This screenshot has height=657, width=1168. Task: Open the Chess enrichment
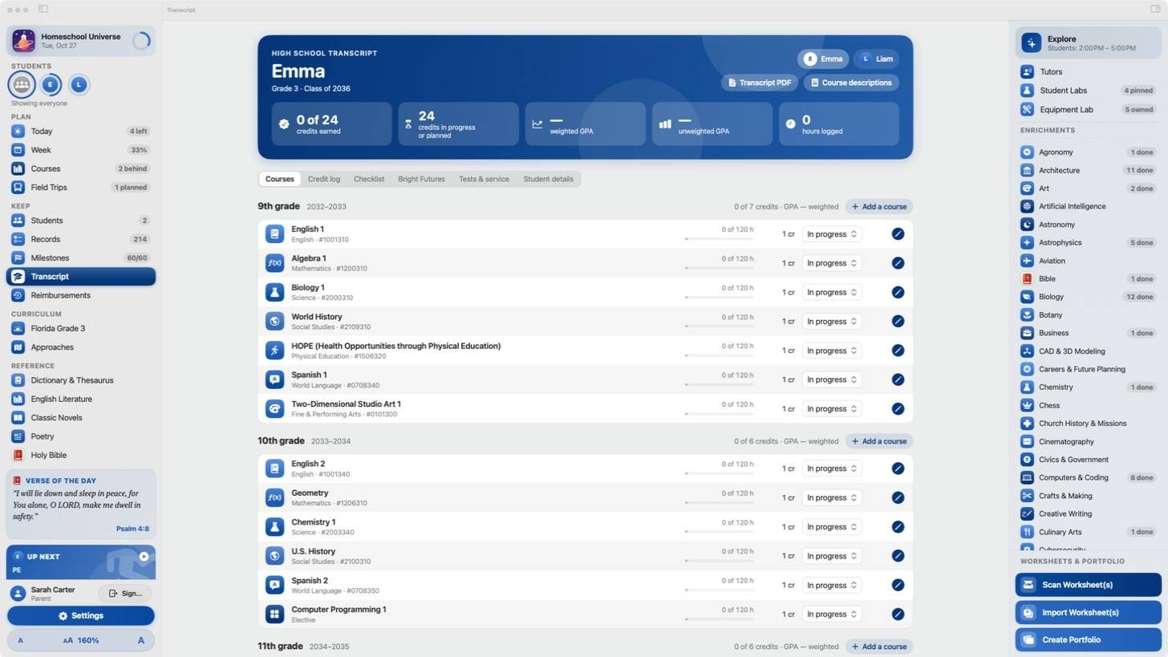tap(1087, 405)
